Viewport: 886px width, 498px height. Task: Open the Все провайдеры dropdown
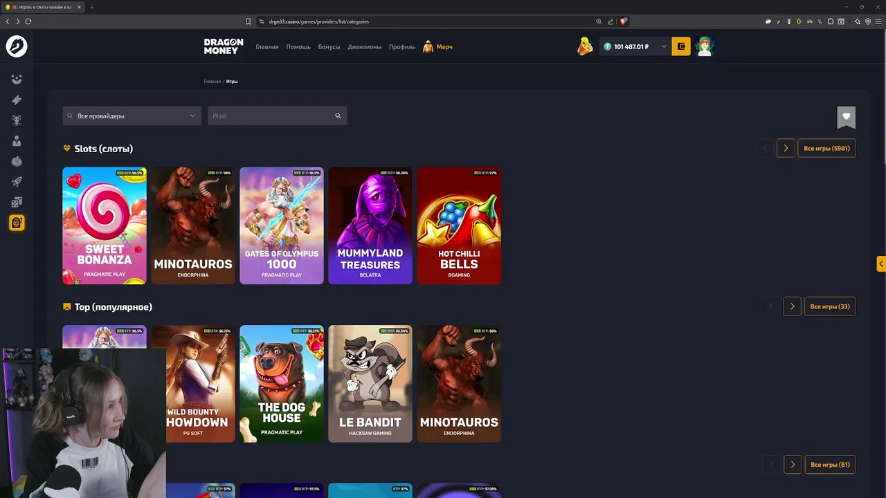pyautogui.click(x=132, y=116)
